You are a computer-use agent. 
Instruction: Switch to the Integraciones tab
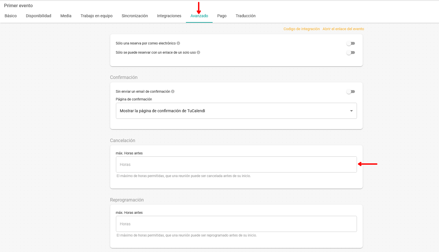169,16
